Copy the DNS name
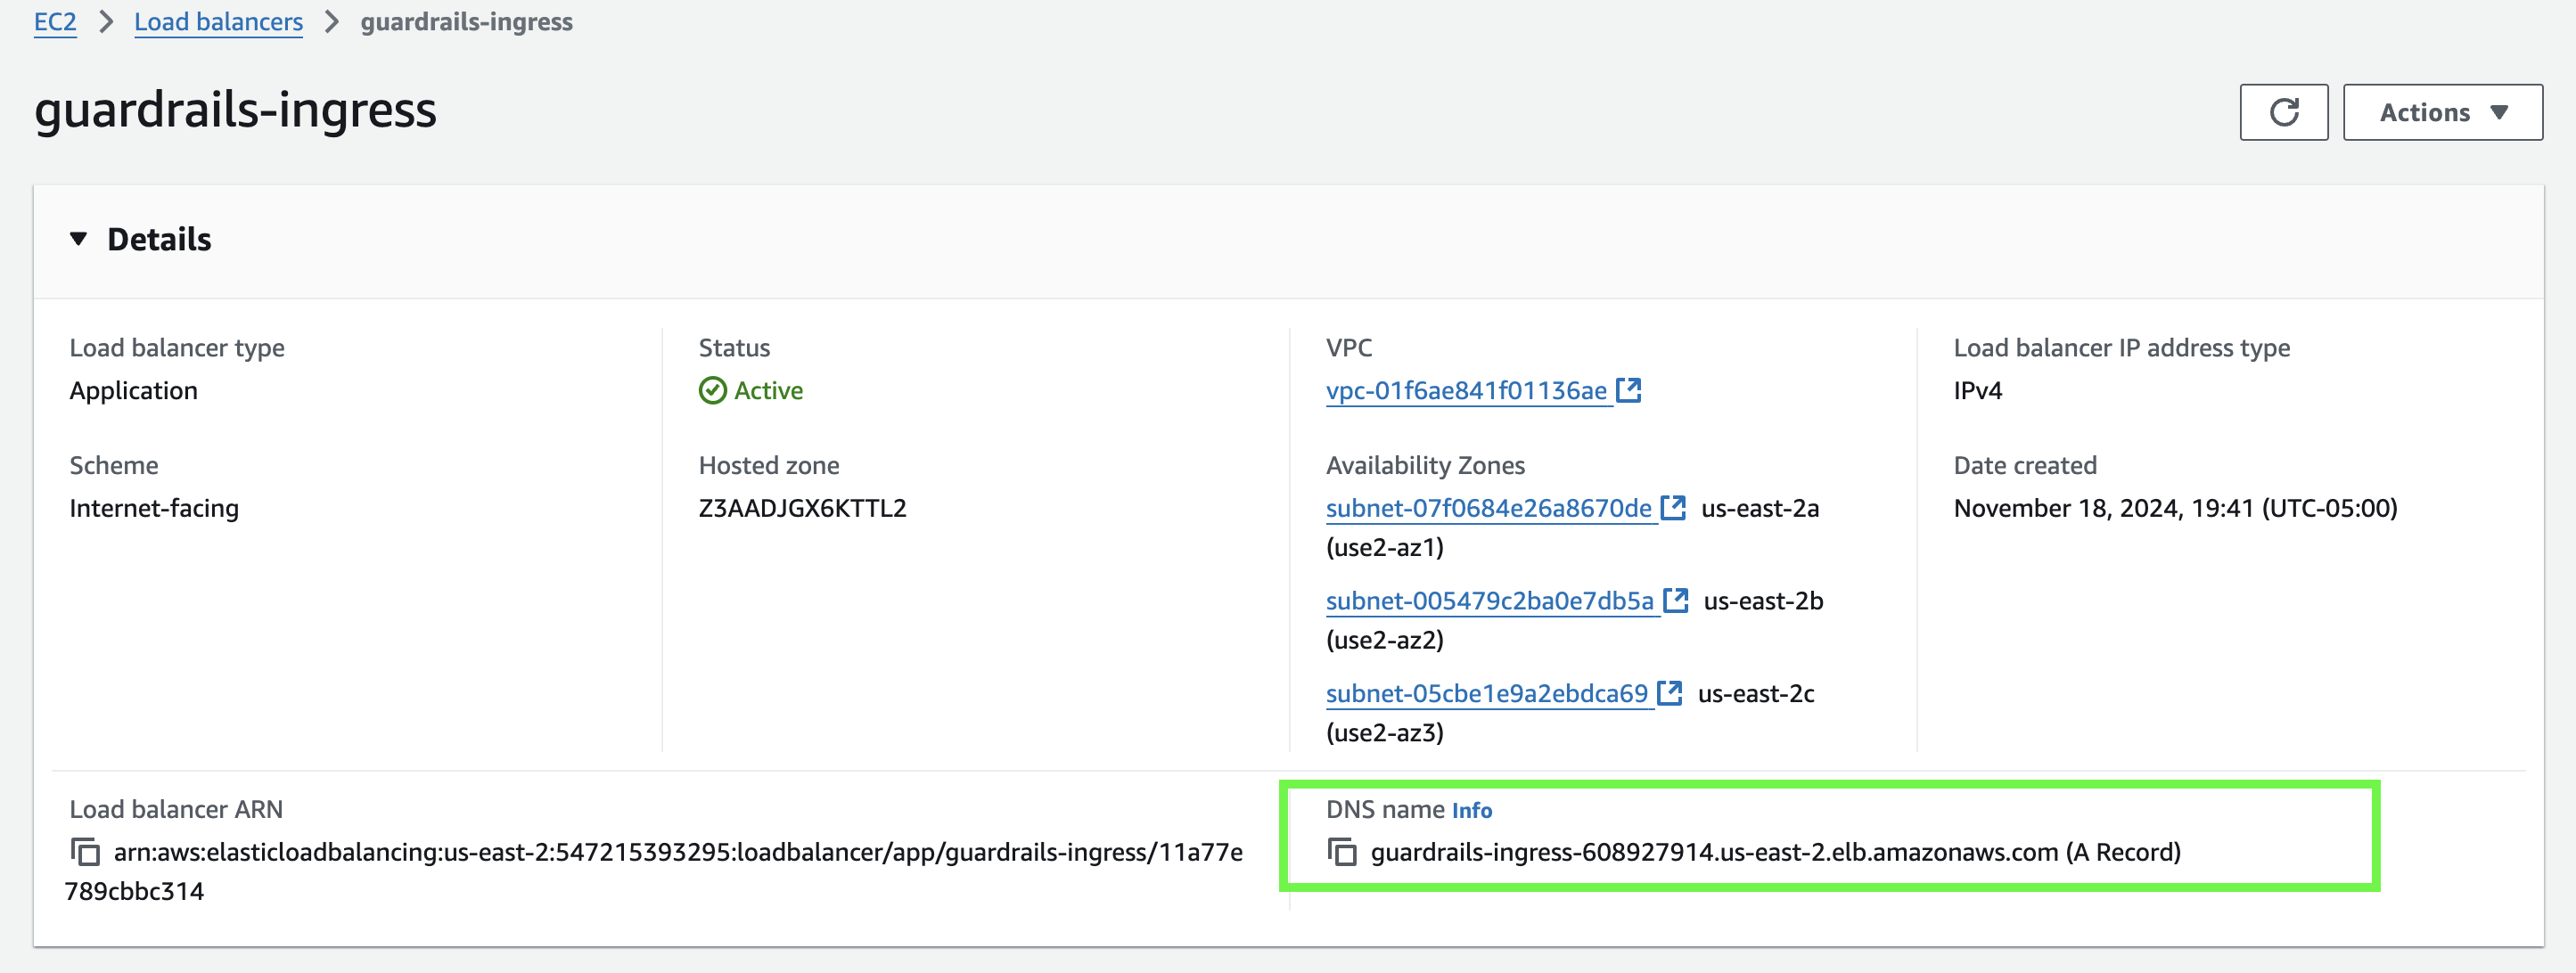Viewport: 2576px width, 973px height. point(1342,852)
